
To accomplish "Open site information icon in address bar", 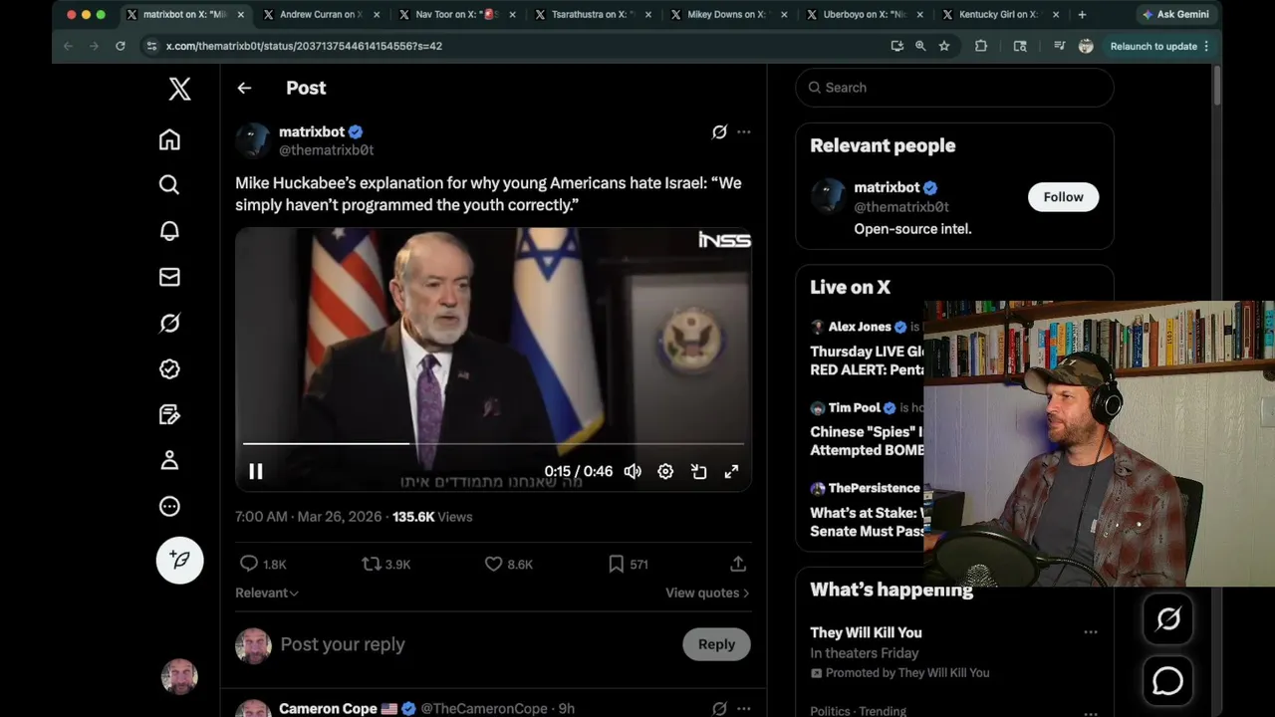I will point(151,46).
